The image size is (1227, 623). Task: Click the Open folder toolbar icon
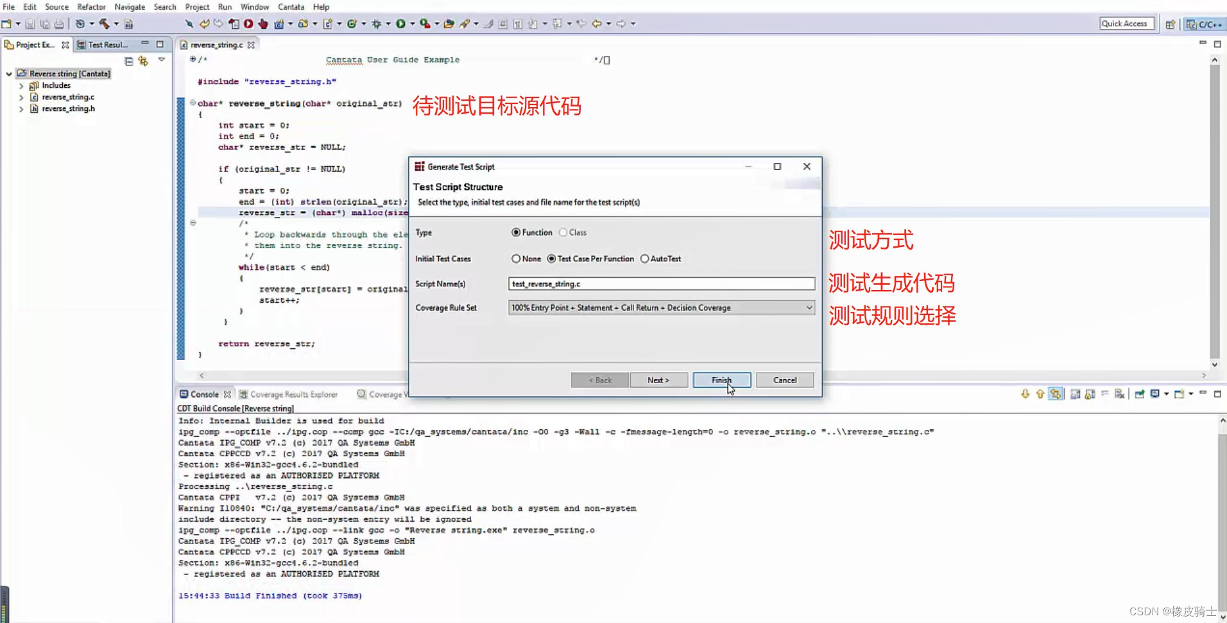[449, 24]
